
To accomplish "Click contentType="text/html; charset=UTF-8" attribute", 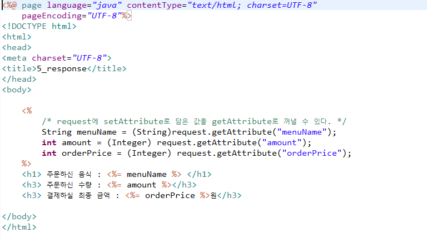I will click(222, 5).
